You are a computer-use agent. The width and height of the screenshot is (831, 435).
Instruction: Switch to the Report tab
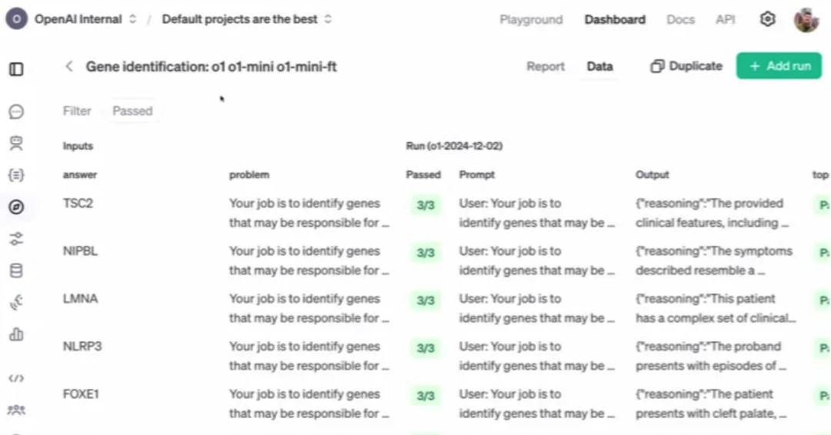coord(546,67)
